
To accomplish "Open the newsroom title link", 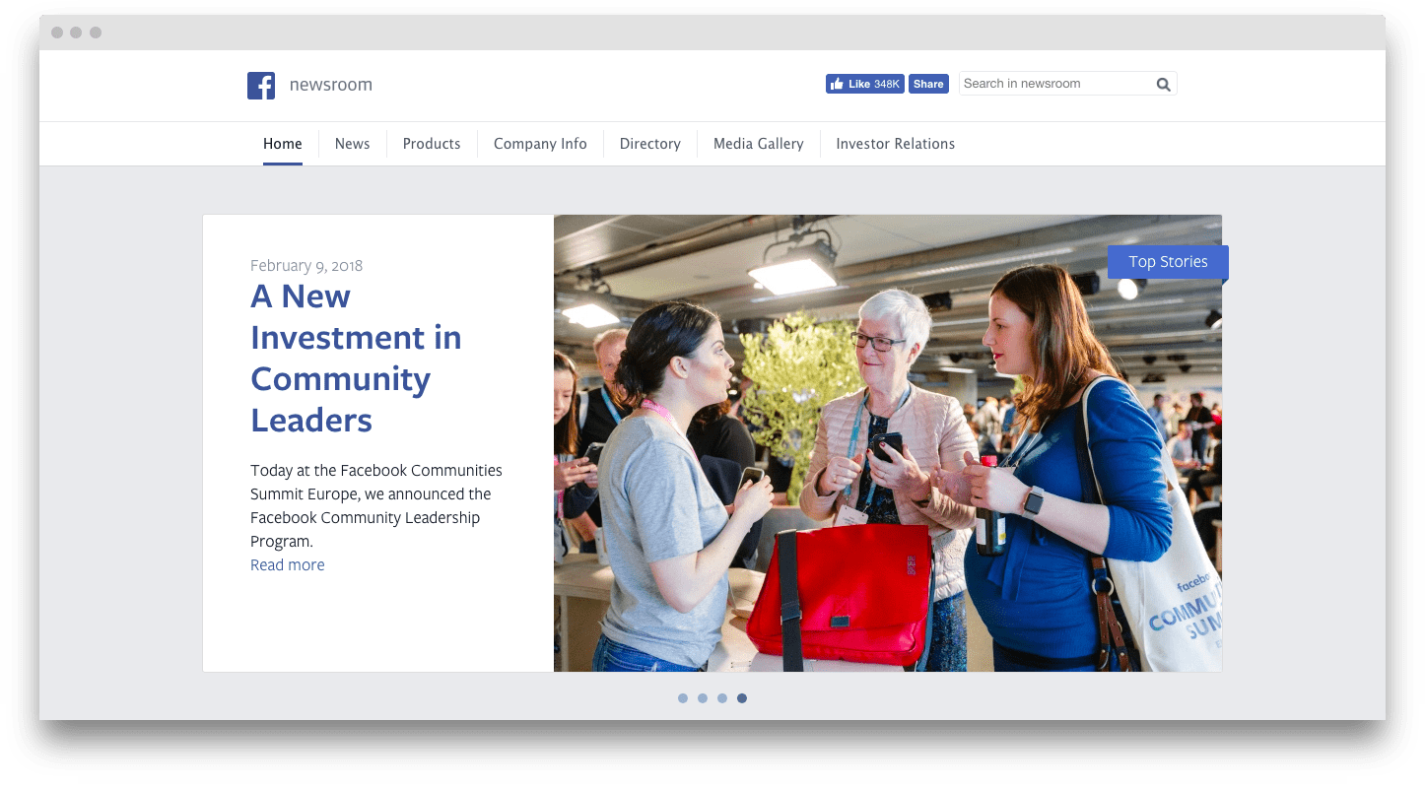I will [x=331, y=85].
